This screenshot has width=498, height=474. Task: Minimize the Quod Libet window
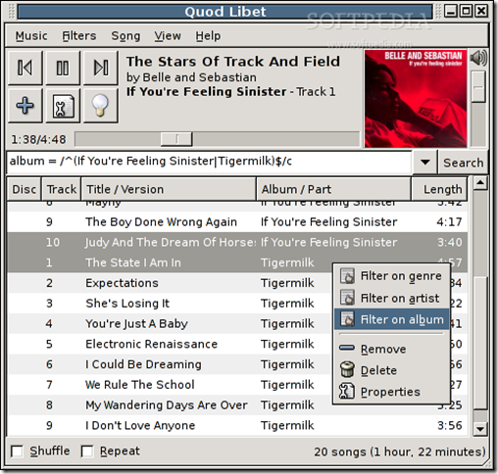point(451,12)
